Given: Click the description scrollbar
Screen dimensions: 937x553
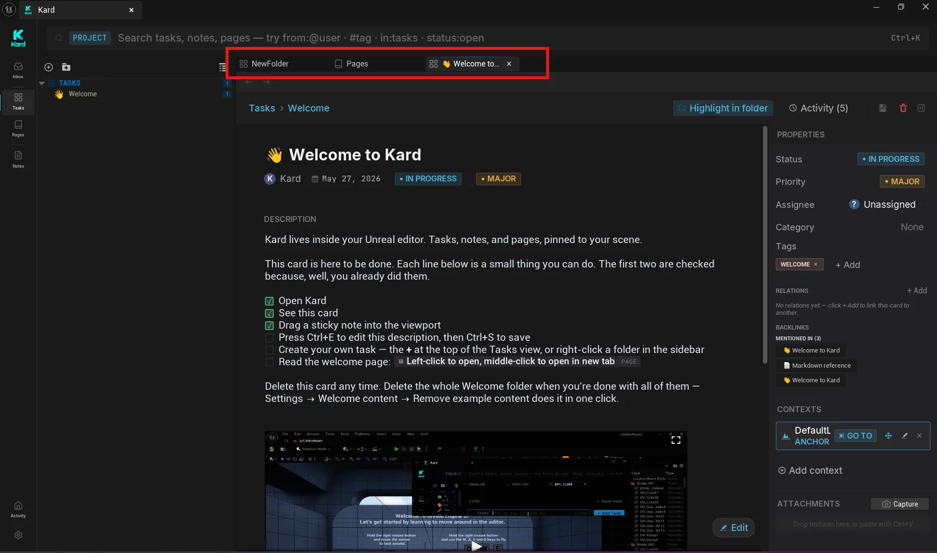Looking at the screenshot, I should pos(765,244).
